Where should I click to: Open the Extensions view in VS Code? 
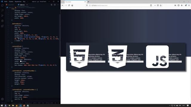pos(2,26)
